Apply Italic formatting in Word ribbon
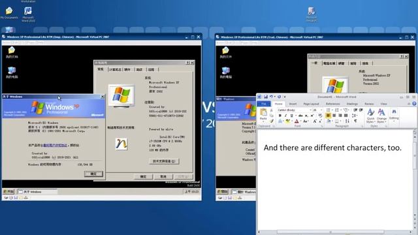This screenshot has height=235, width=418. [285, 116]
